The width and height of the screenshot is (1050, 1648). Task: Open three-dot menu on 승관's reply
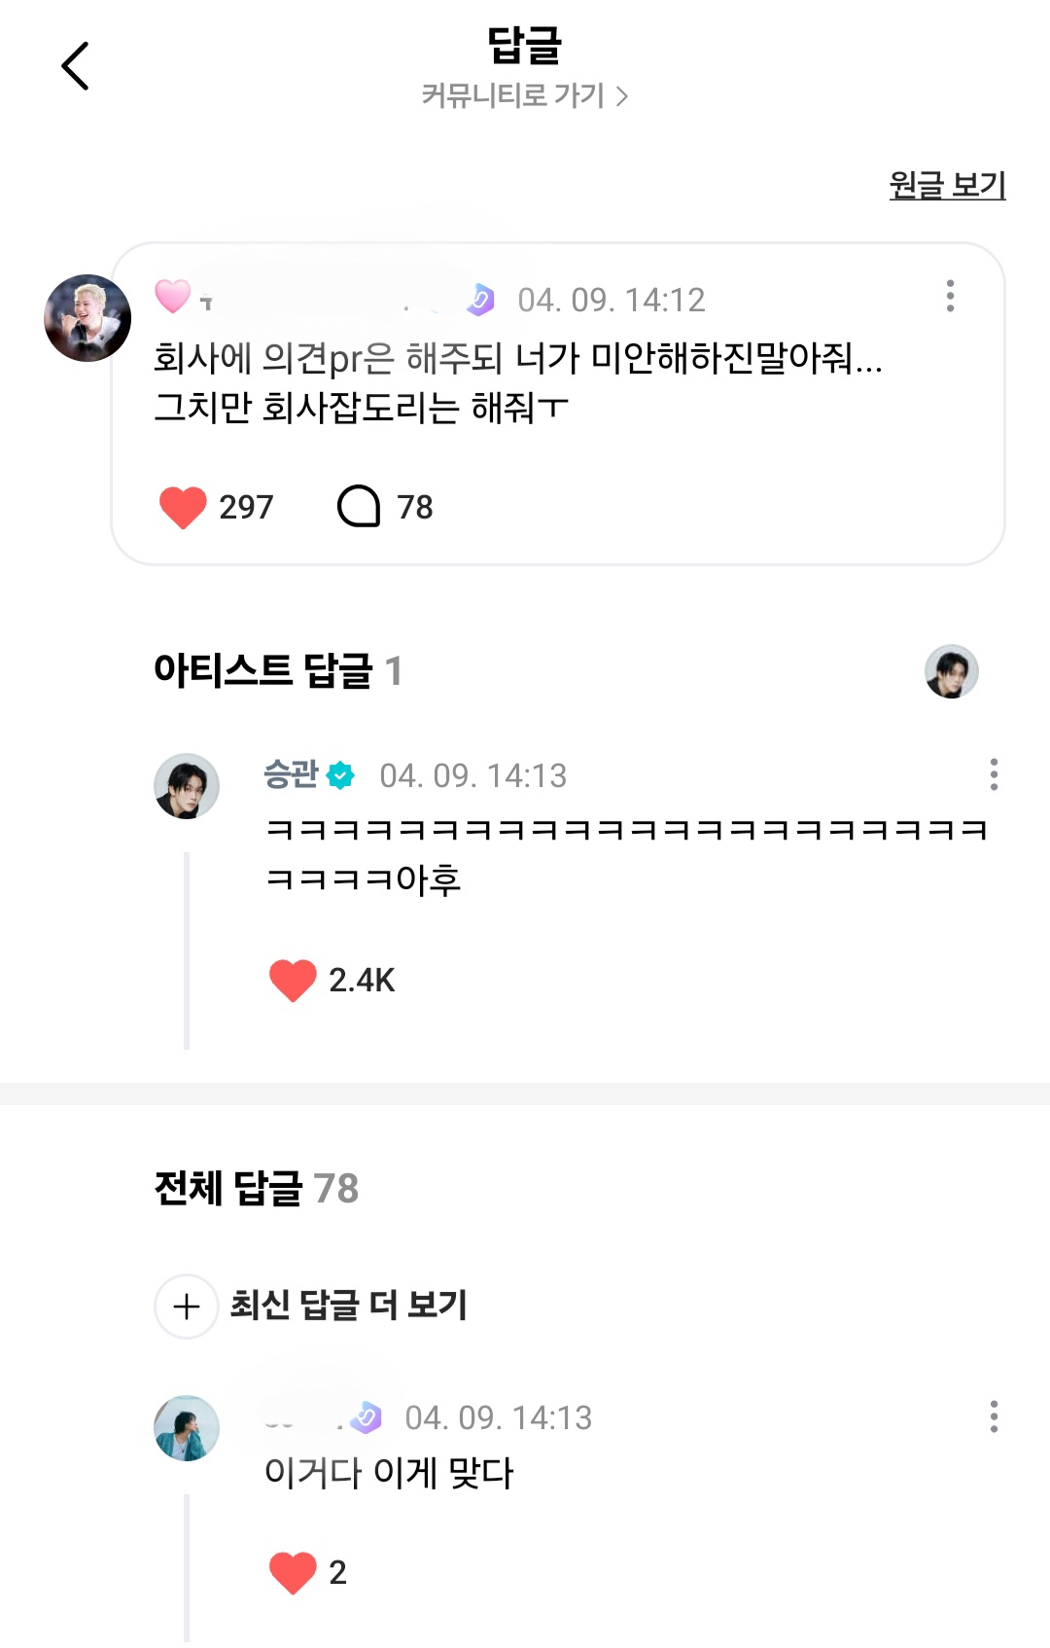point(993,774)
